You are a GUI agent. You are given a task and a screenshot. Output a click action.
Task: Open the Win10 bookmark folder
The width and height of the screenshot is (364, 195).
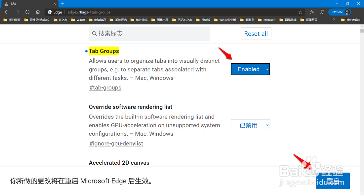pyautogui.click(x=78, y=20)
